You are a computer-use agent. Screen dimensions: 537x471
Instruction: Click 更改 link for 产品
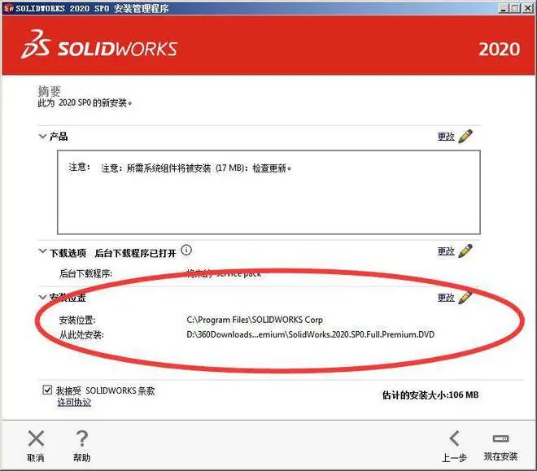pos(446,136)
